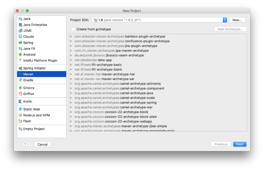Choose Empty Project in sidebar
Screen dimensions: 264x171
34,129
